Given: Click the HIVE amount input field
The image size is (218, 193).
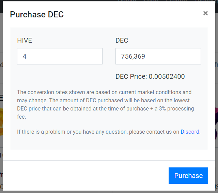Looking at the screenshot, I should pos(60,56).
